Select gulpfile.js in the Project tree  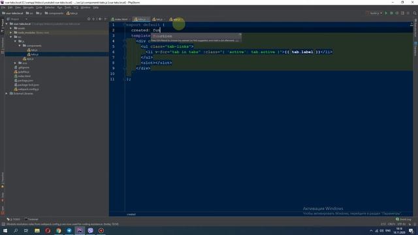(x=22, y=72)
